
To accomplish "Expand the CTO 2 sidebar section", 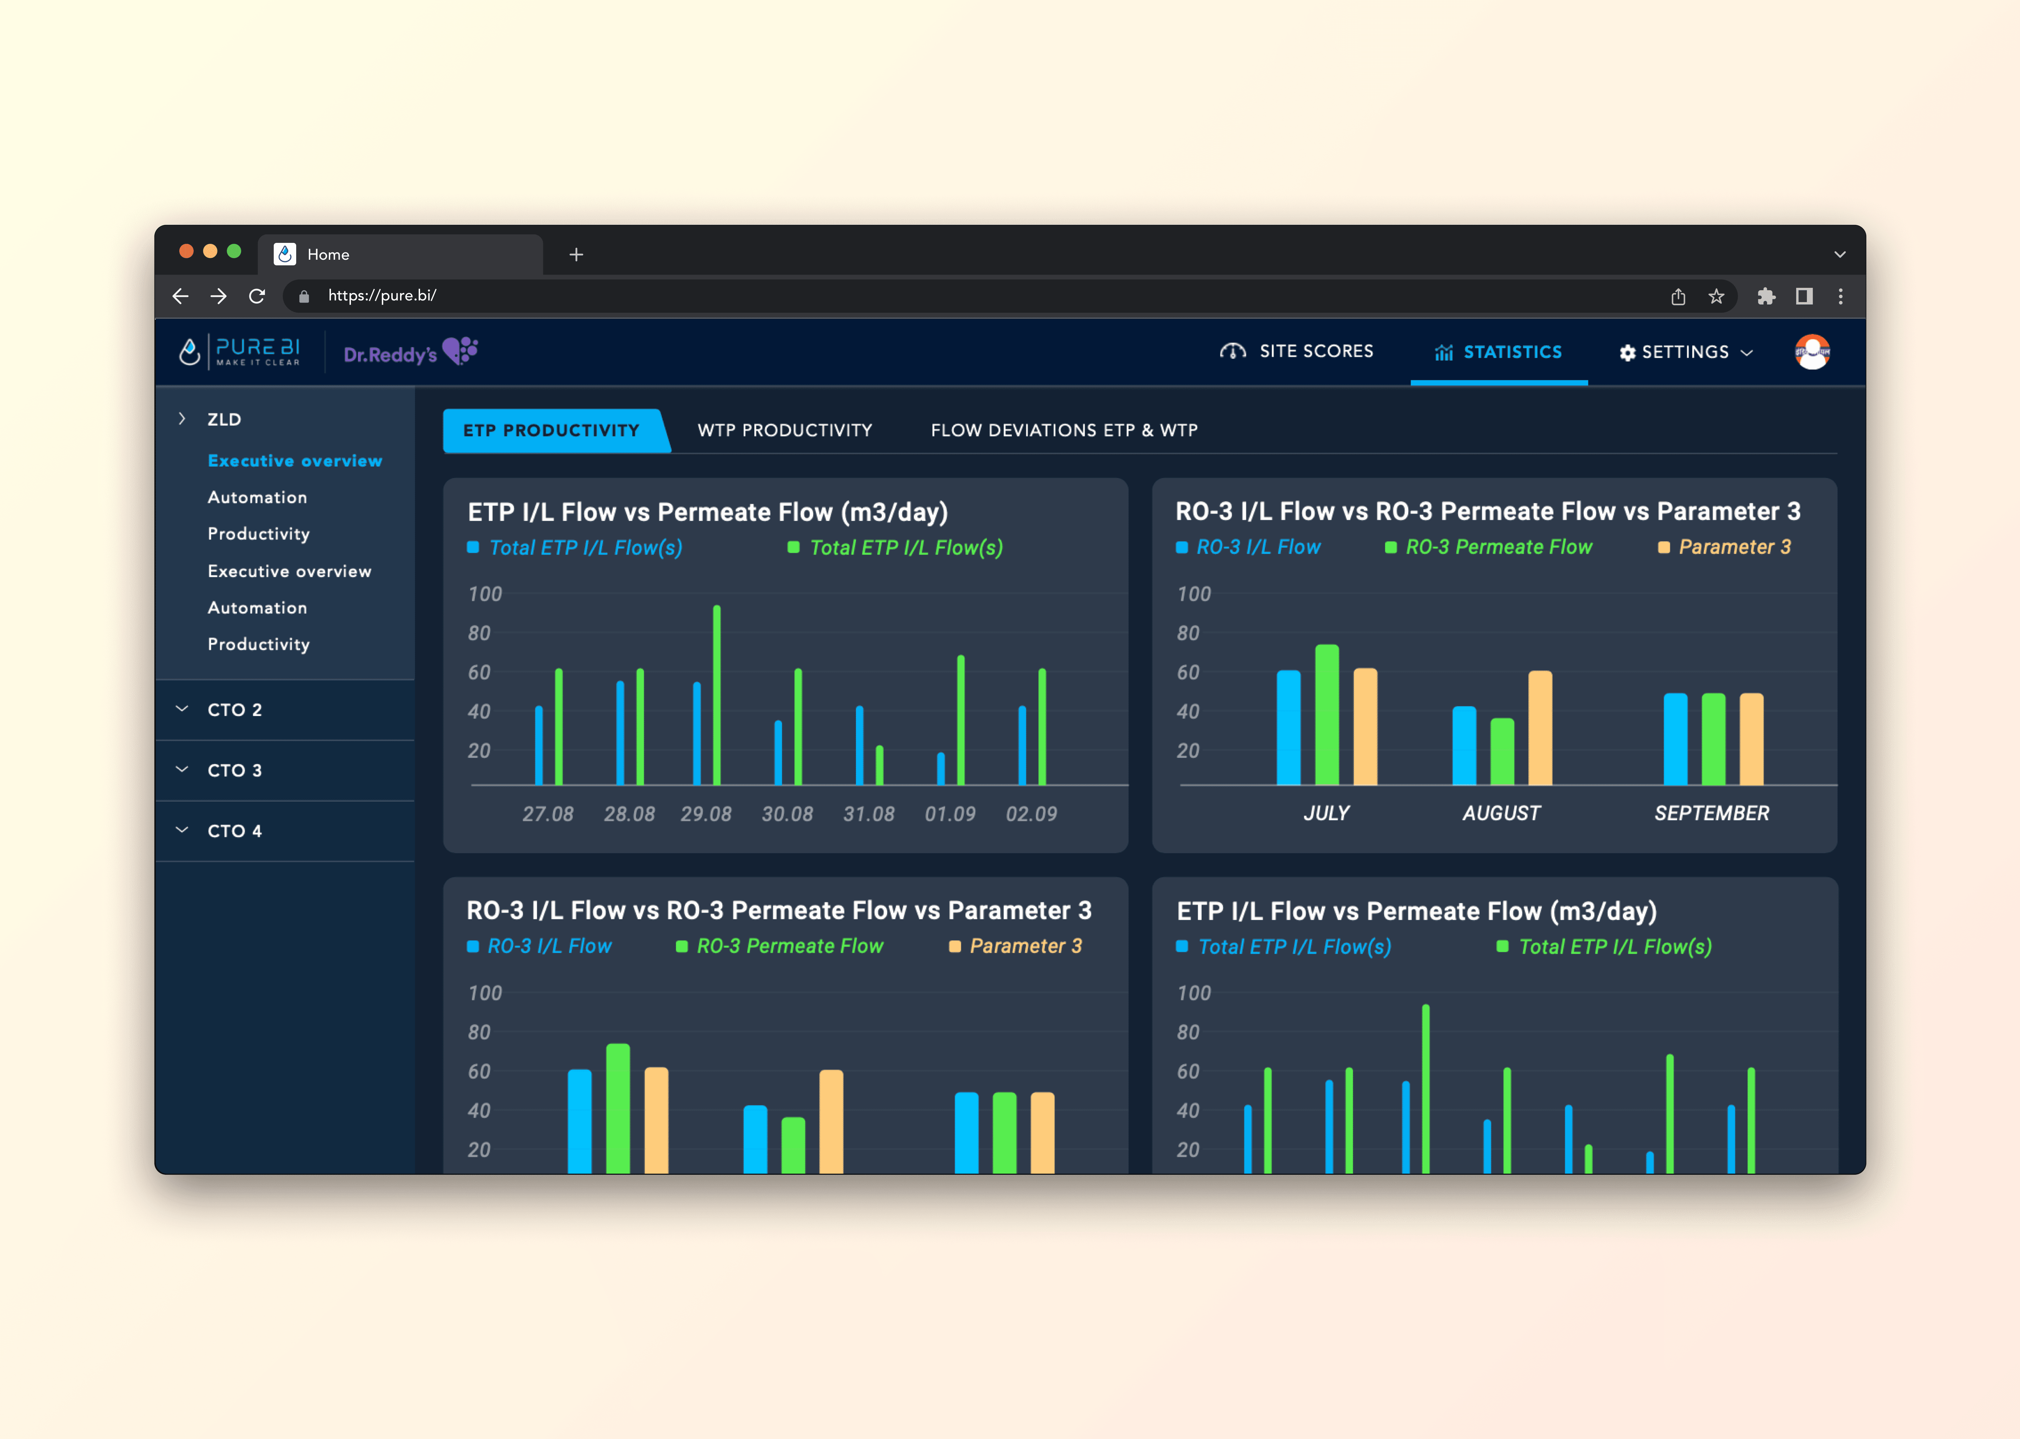I will 234,710.
